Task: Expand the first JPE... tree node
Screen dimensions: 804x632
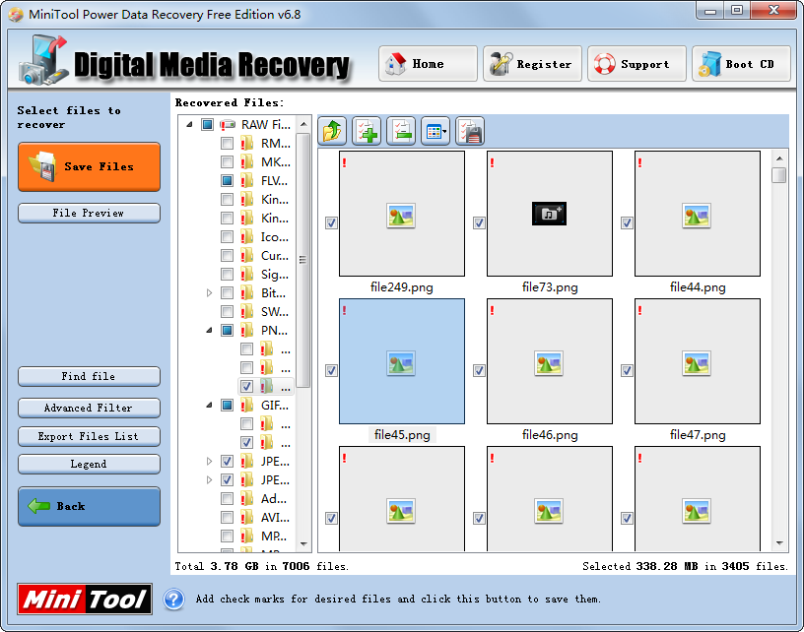Action: click(x=209, y=462)
